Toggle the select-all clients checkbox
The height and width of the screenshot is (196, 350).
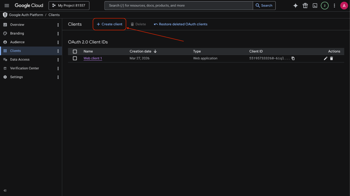coord(75,51)
